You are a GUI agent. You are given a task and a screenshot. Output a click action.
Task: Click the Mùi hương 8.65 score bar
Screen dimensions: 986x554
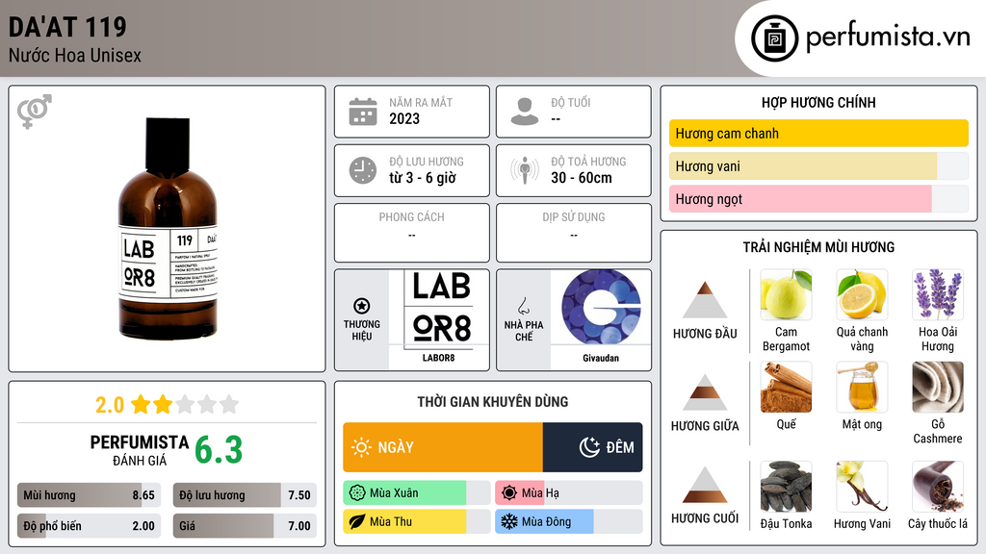(x=90, y=495)
